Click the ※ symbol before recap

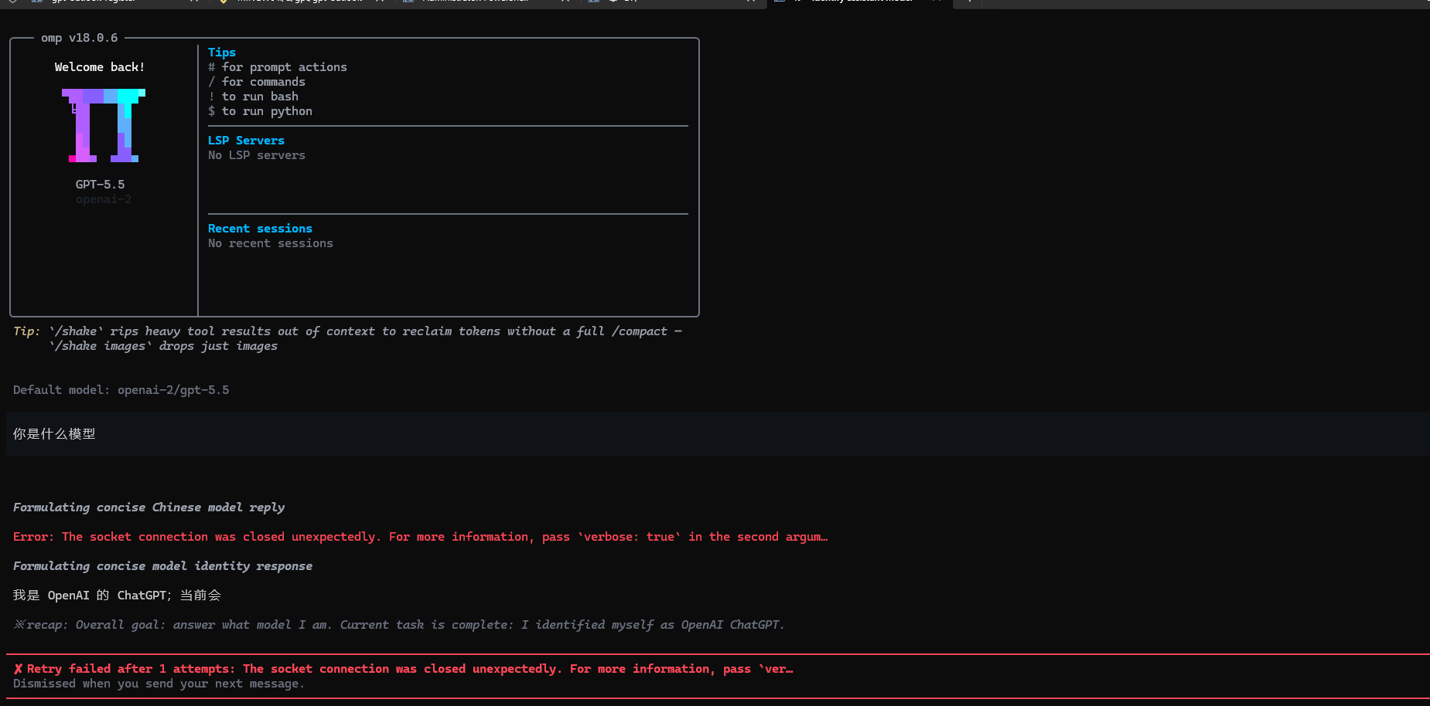[19, 624]
